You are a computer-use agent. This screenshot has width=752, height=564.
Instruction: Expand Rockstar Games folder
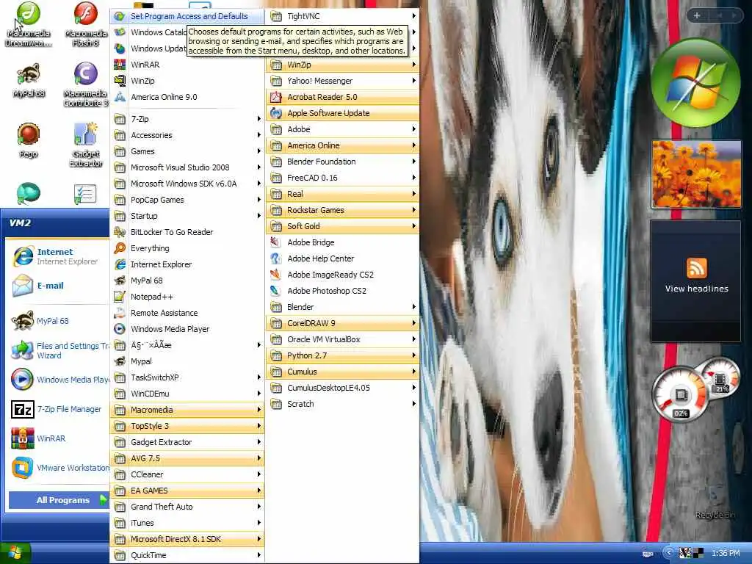[x=342, y=210]
